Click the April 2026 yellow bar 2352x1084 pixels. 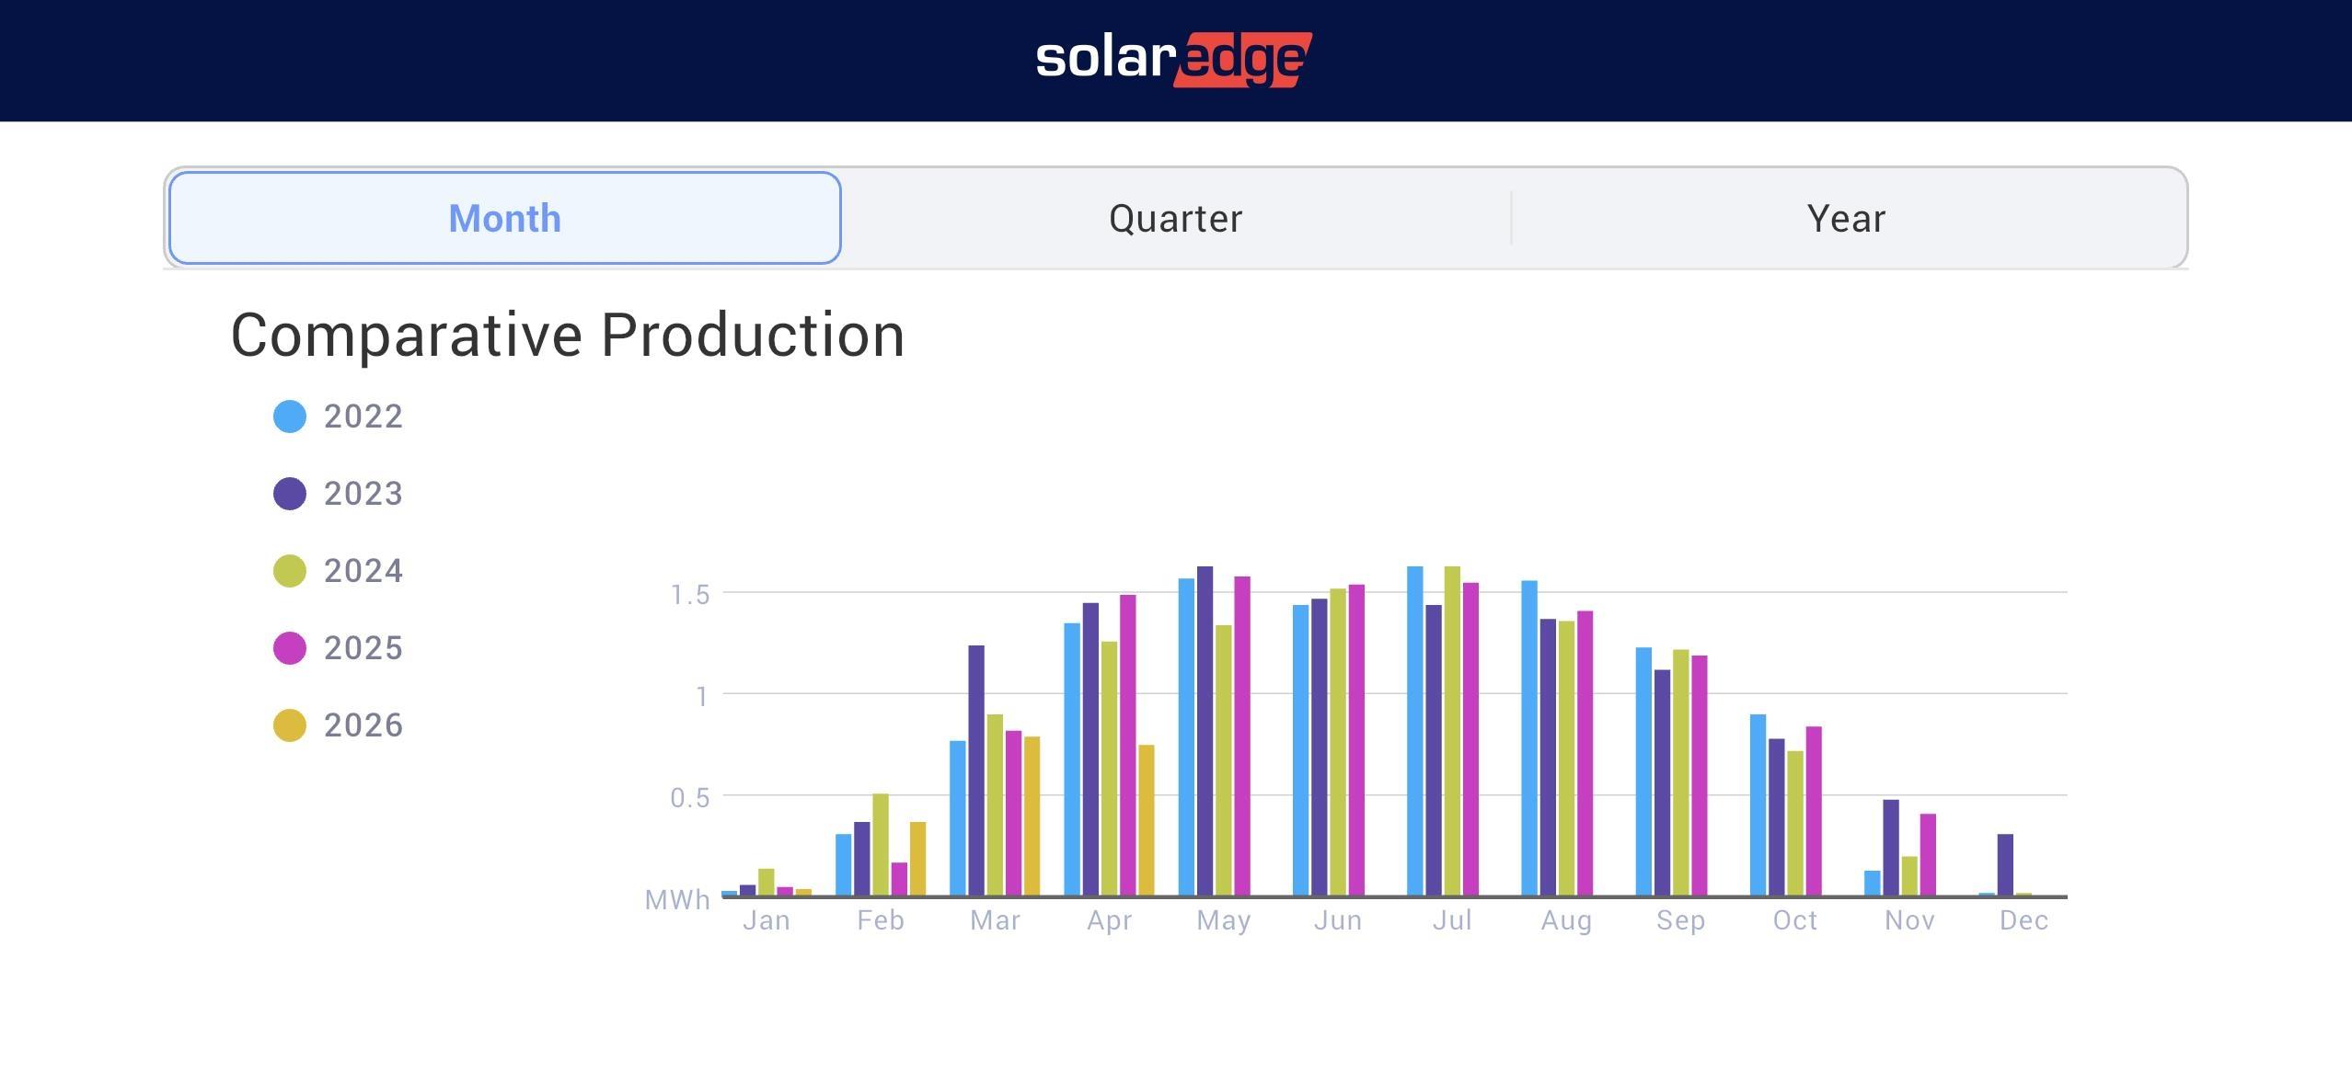click(1147, 820)
